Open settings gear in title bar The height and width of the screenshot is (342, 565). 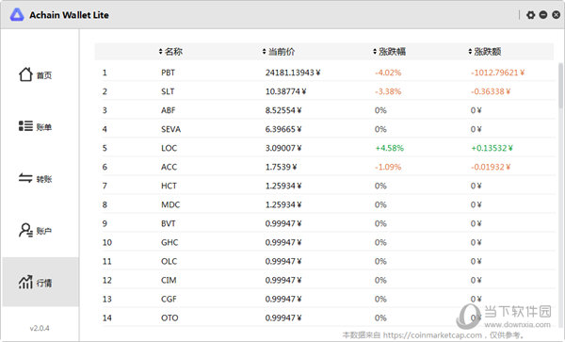(530, 15)
